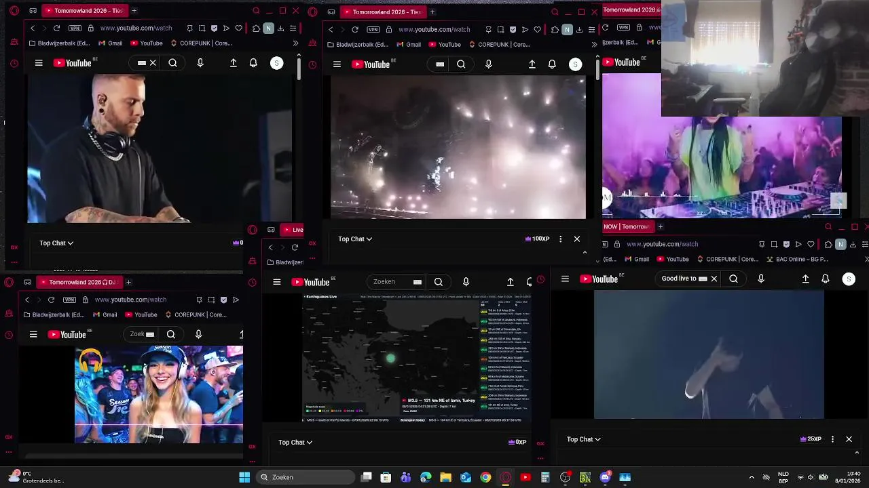The image size is (869, 488).
Task: Open 'BAC Online - BG P...' bookmark
Action: point(797,259)
